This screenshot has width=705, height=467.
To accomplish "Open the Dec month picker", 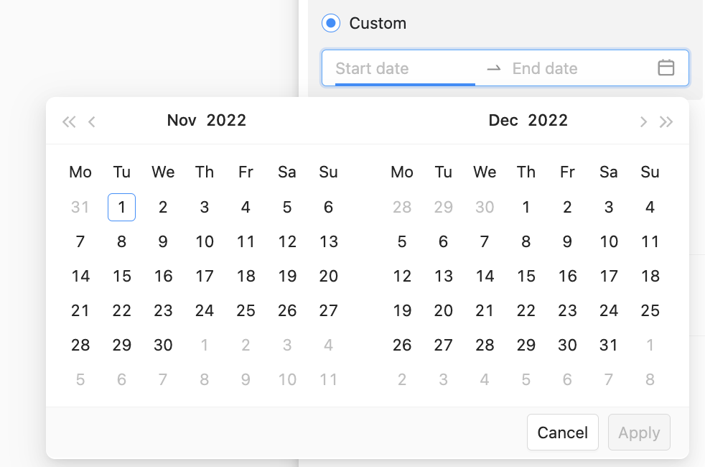I will [x=503, y=121].
